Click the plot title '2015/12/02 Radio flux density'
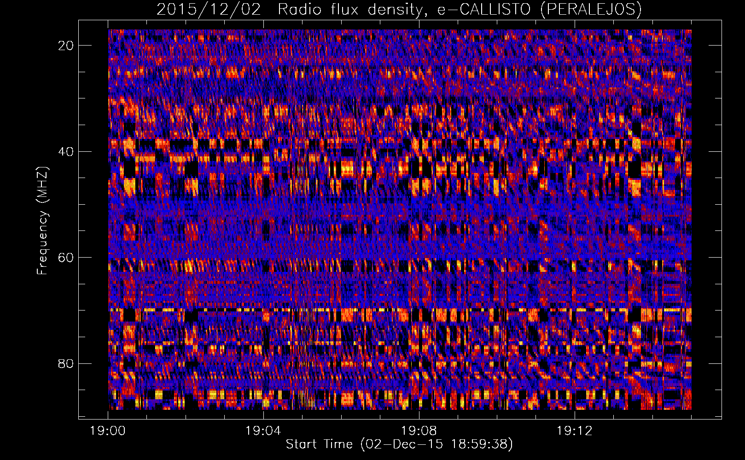Screen dimensions: 745x460 [399, 9]
